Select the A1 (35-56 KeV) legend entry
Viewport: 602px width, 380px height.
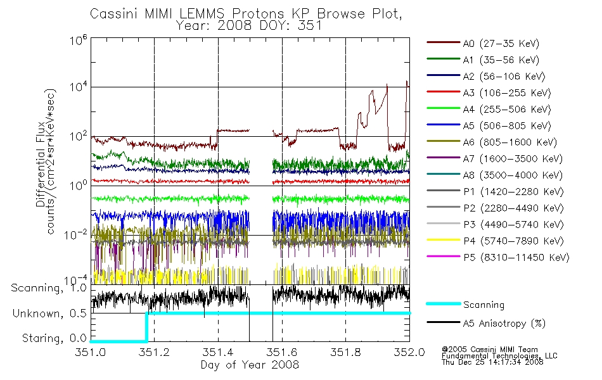483,60
